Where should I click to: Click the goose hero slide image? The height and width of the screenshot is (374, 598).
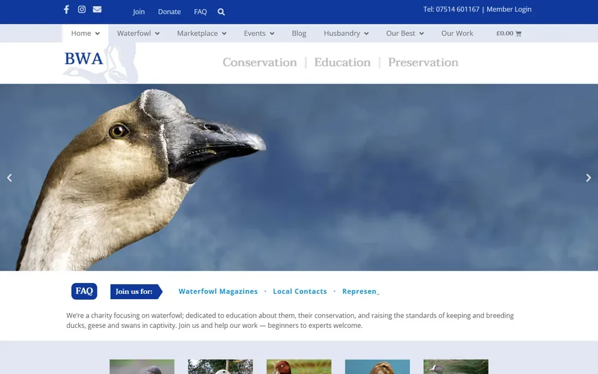tap(299, 178)
